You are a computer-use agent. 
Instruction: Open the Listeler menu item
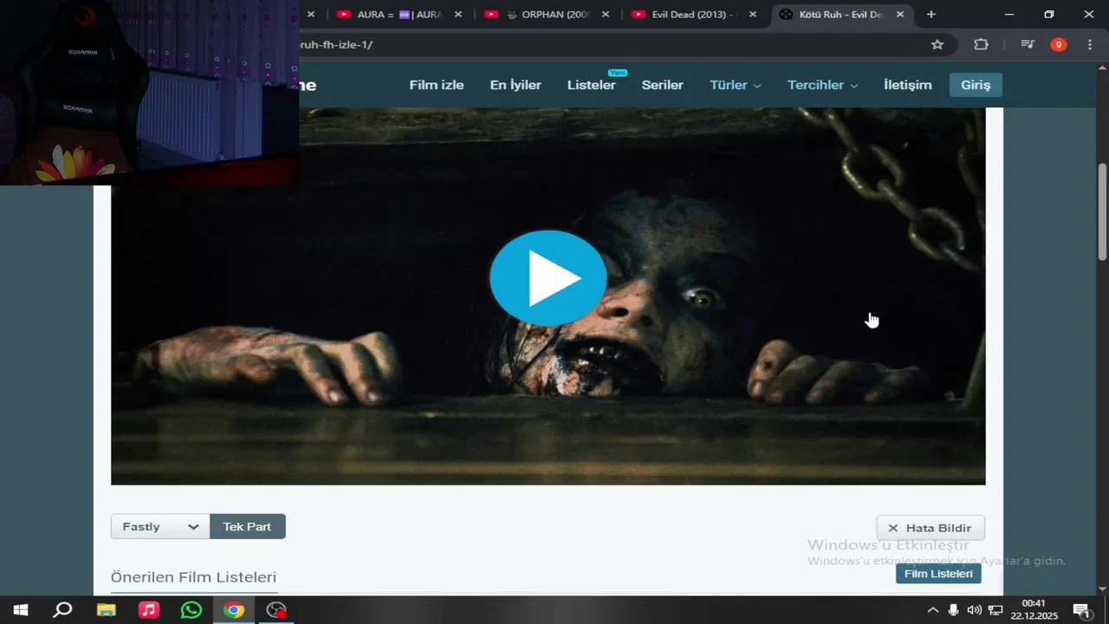[592, 85]
